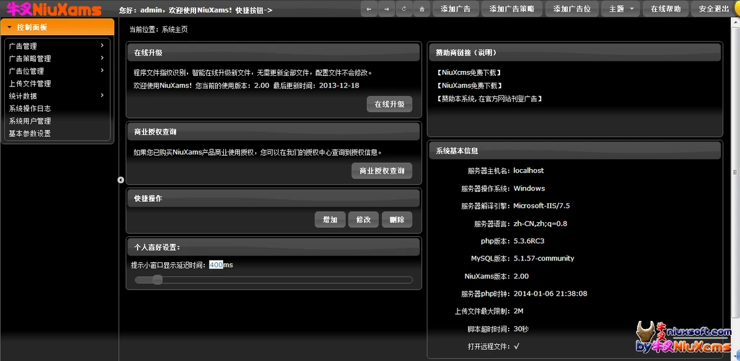Click the forward arrow navigation icon
The image size is (740, 361).
[386, 9]
